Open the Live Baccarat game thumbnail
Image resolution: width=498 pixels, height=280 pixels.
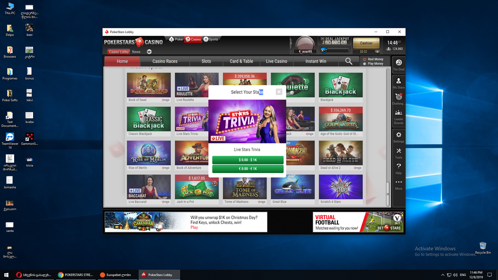pos(149,187)
